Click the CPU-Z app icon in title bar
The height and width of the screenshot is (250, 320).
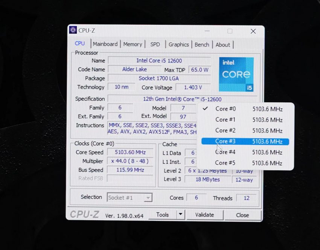tap(73, 30)
